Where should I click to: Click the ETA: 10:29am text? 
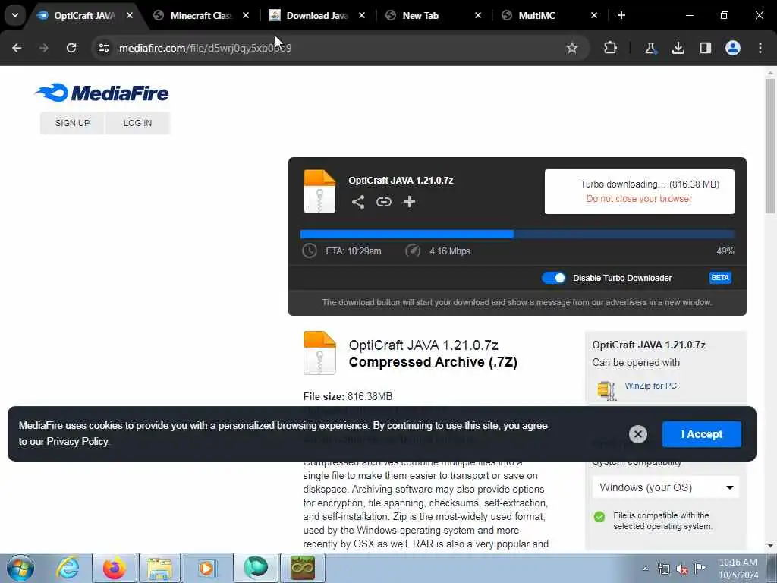(354, 251)
